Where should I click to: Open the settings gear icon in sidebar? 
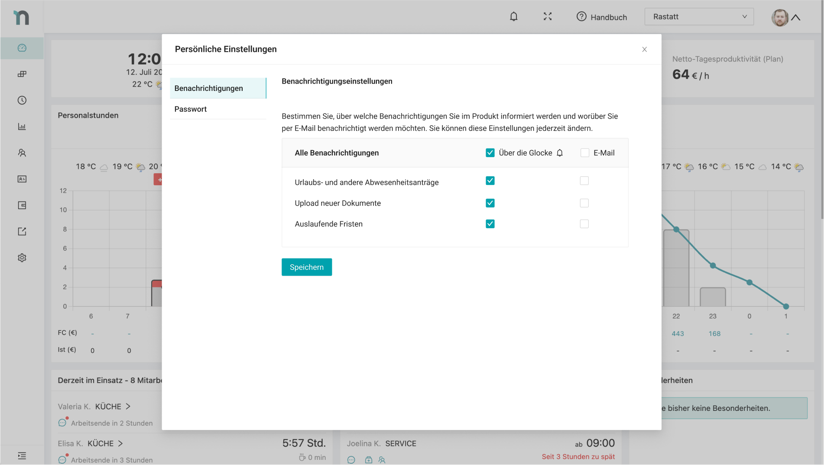[22, 258]
